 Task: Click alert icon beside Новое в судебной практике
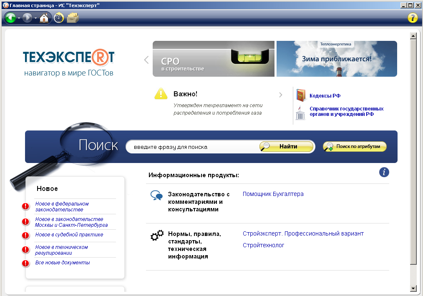pyautogui.click(x=25, y=236)
